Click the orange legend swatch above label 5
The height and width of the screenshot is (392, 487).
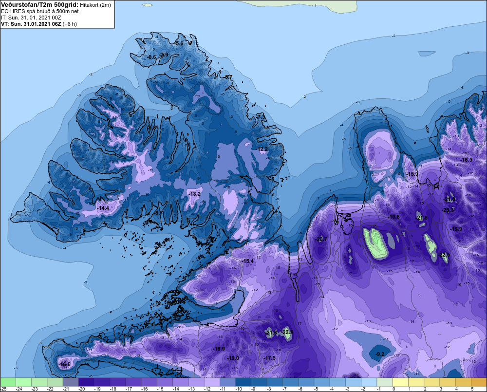(x=479, y=382)
